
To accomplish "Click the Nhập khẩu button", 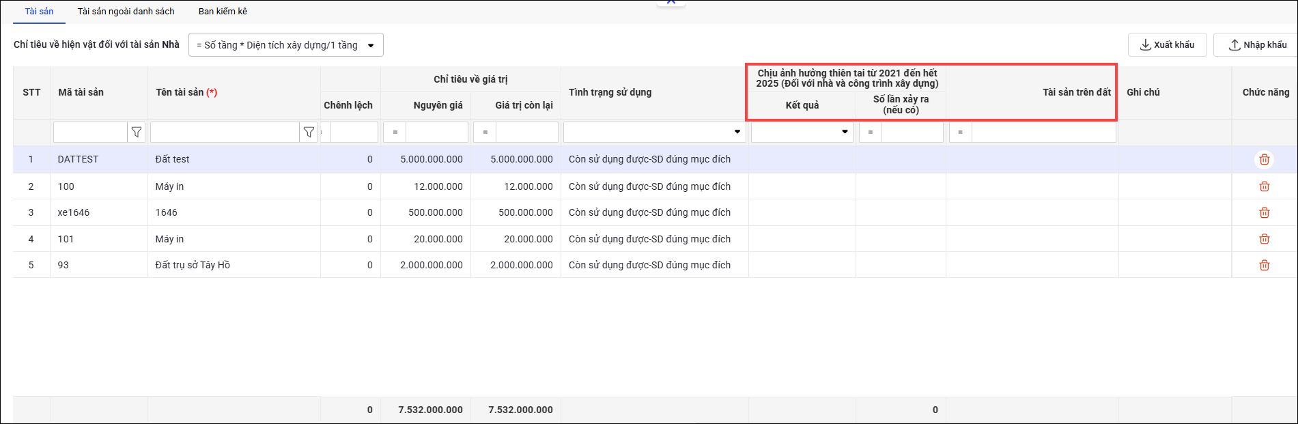I will 1257,45.
